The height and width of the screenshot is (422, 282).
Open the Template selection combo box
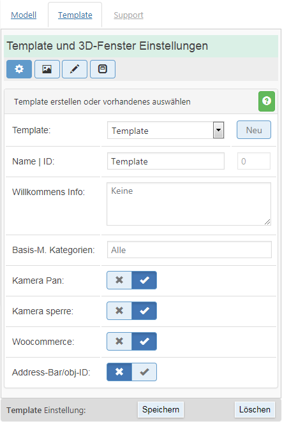(166, 130)
